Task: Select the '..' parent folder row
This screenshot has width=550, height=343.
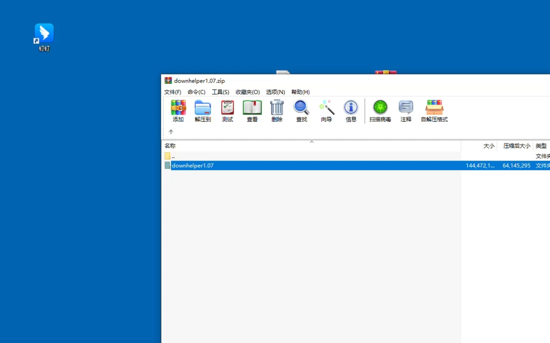Action: click(x=356, y=156)
